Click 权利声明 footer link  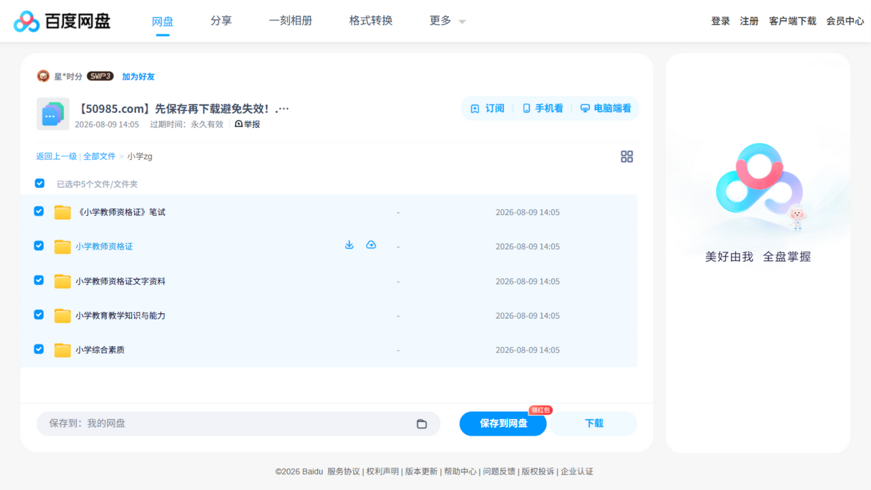pos(382,472)
